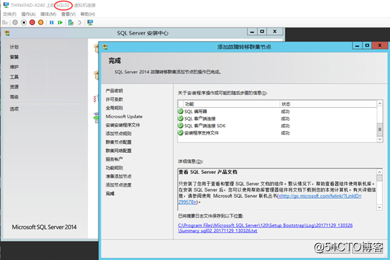Screen dimensions: 390x260
Task: Click the VM connection window title icon
Action: pyautogui.click(x=6, y=5)
